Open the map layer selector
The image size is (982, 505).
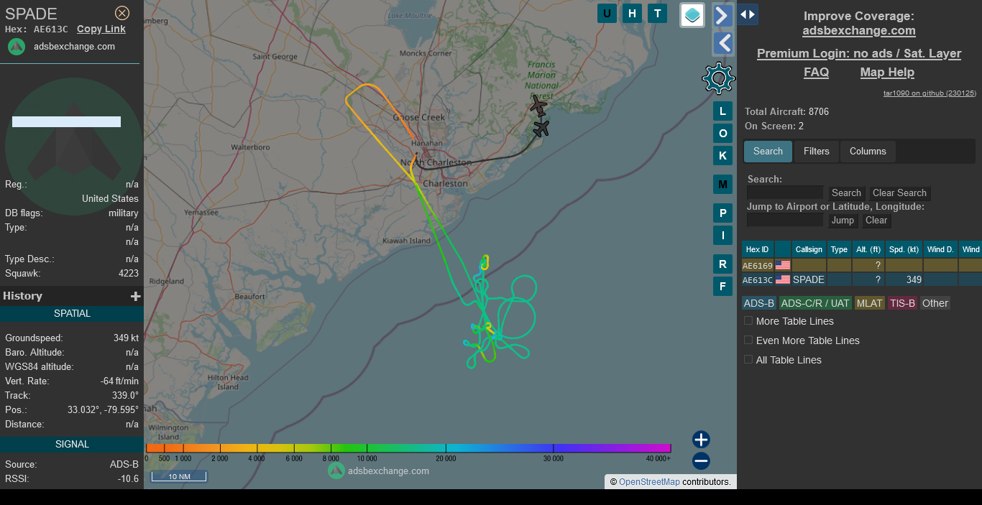[x=692, y=14]
